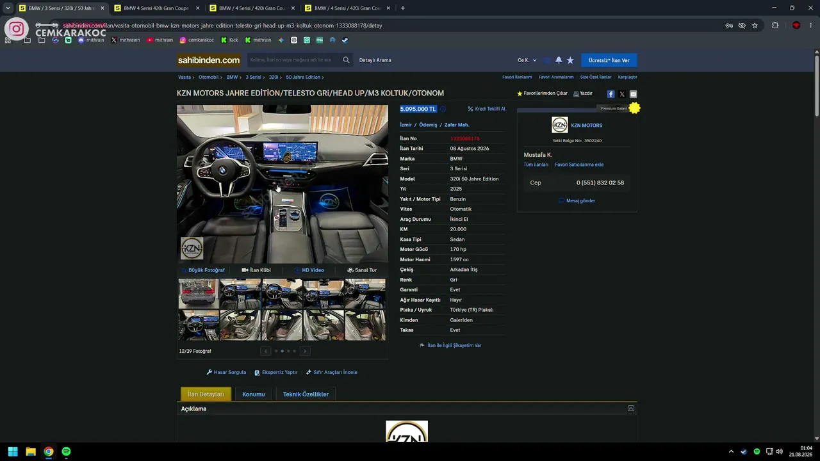Click the Karşılaştır link

[628, 77]
